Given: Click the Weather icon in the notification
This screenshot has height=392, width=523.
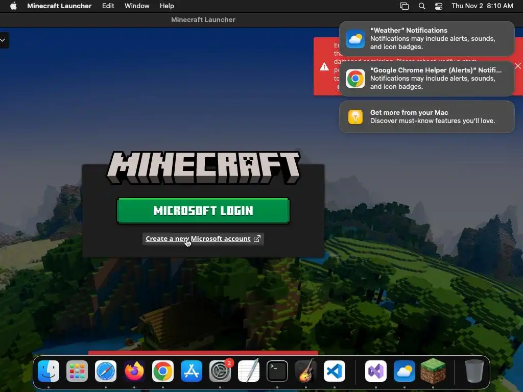Looking at the screenshot, I should tap(355, 39).
